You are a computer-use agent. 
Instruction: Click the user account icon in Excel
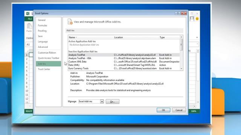(192, 19)
